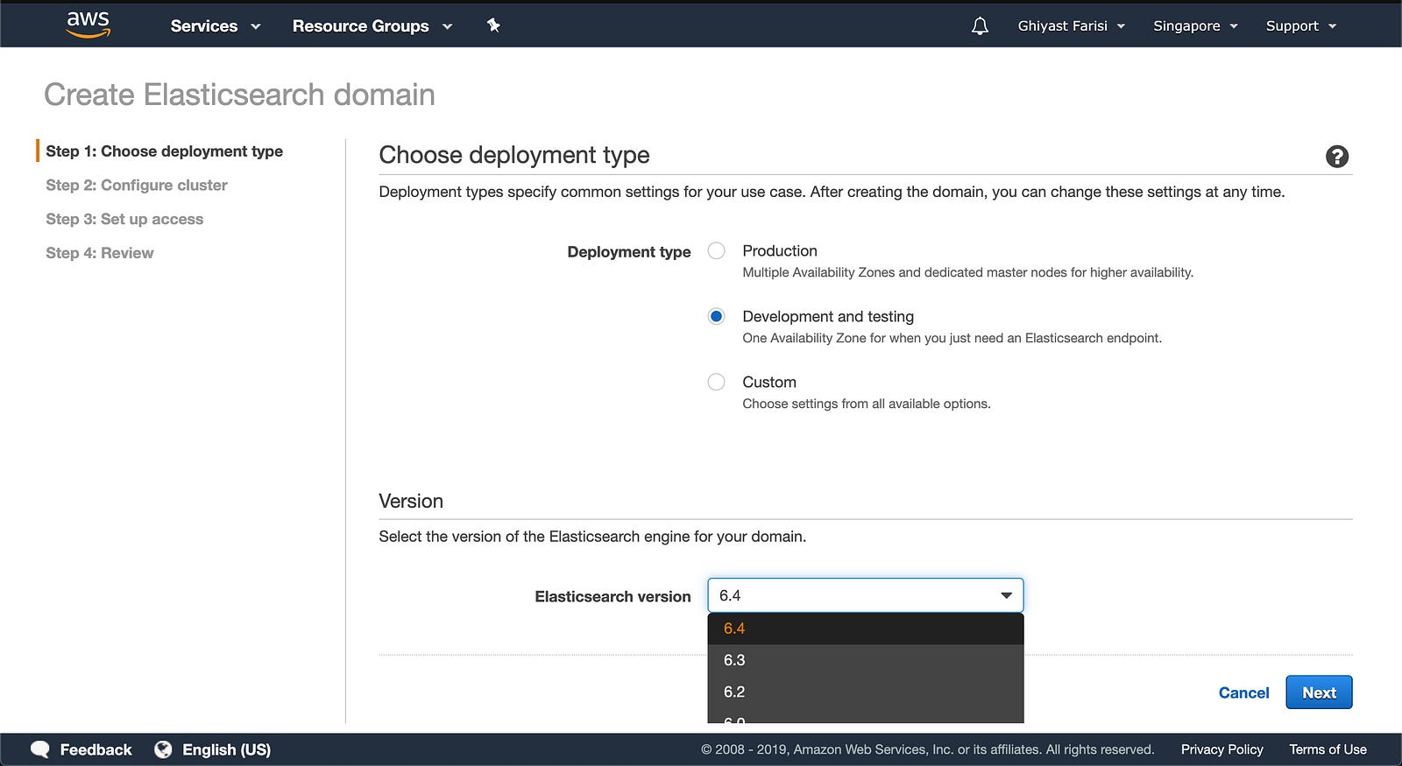Click the Feedback speech bubble icon

tap(40, 749)
